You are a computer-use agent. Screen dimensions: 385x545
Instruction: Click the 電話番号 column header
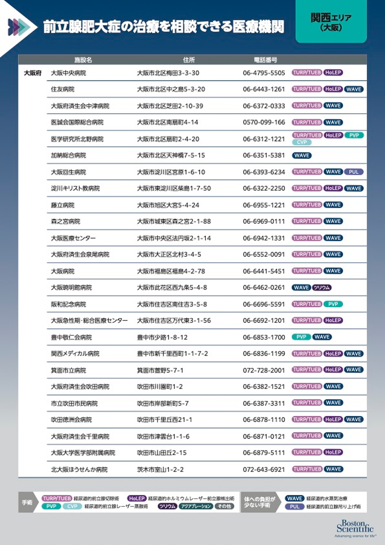(265, 60)
